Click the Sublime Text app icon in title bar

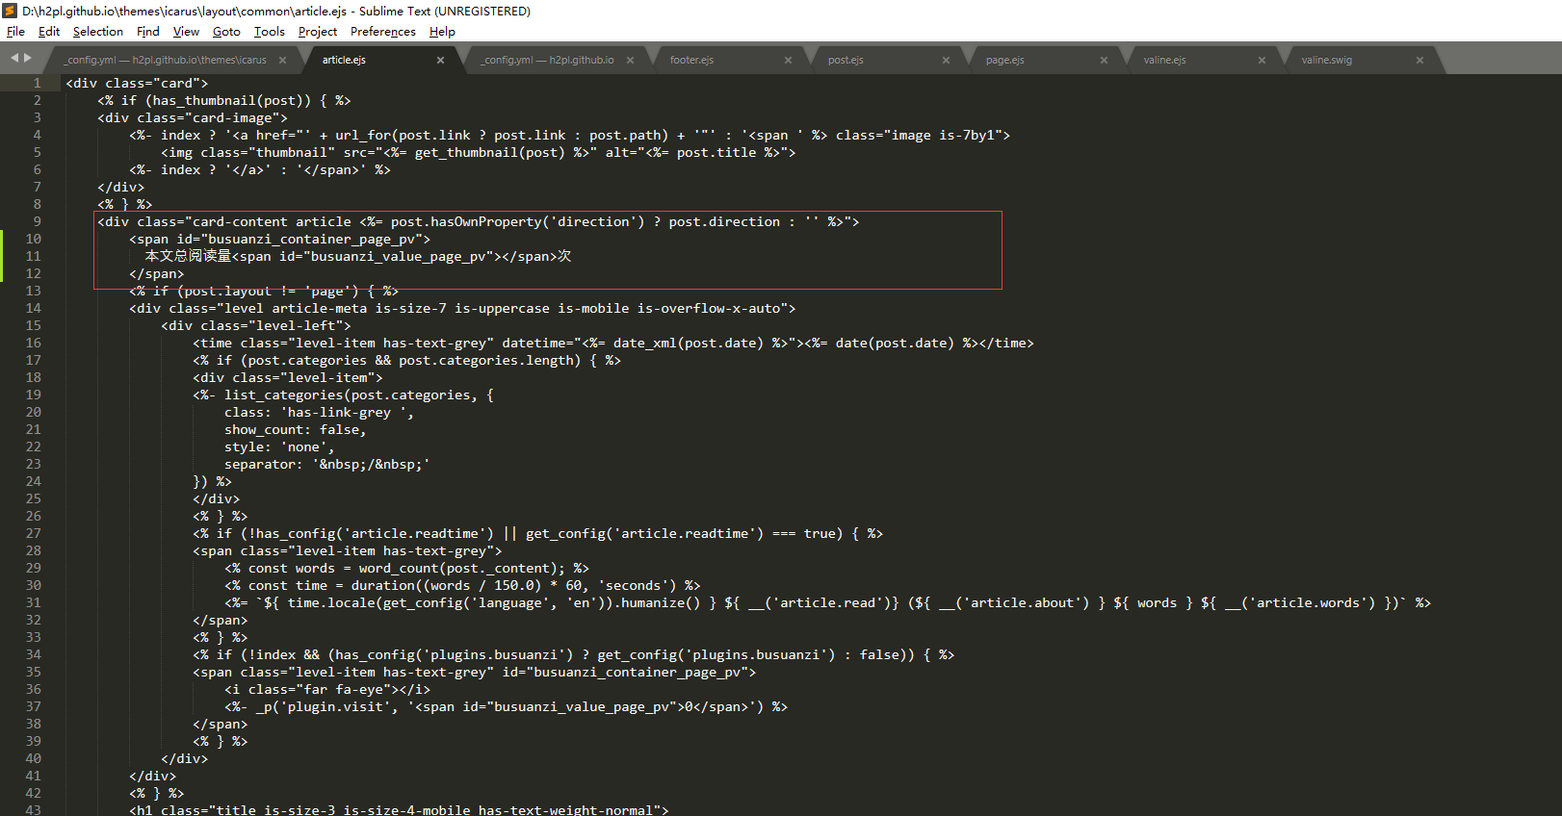(x=11, y=11)
